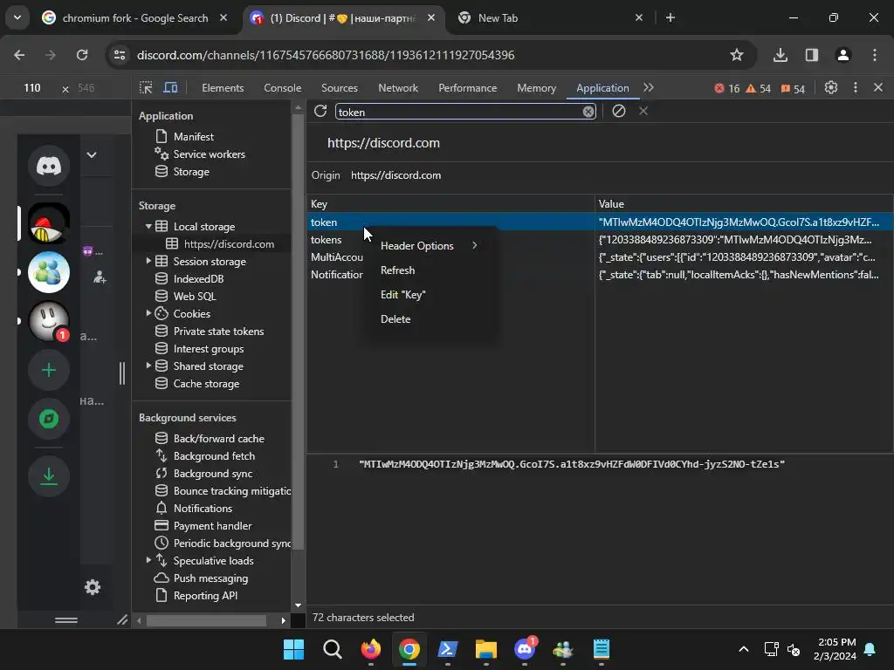Click the Value column header

[x=744, y=204]
